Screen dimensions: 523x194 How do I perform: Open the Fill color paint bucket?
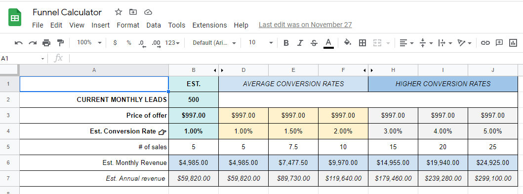coord(348,43)
